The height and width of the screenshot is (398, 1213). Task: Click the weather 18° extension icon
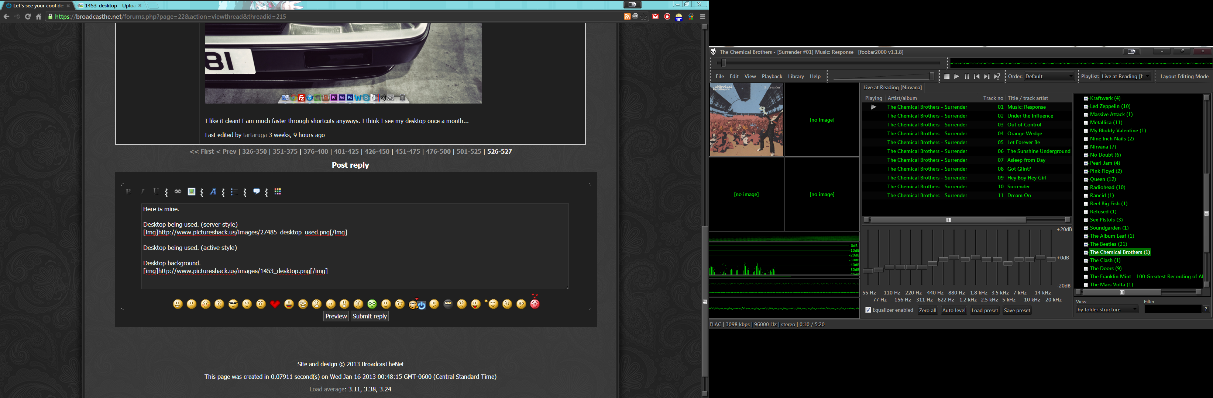(x=678, y=17)
